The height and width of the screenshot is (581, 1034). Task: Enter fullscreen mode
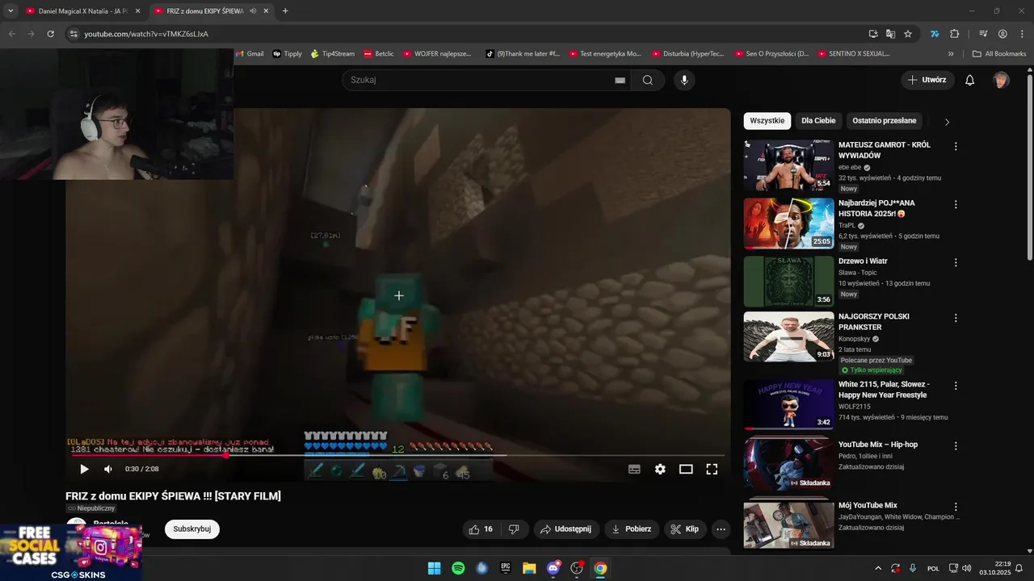coord(712,469)
